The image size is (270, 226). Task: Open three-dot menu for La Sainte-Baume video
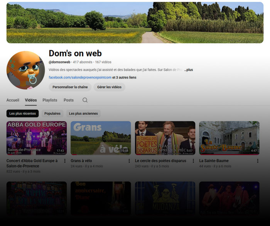click(x=257, y=161)
